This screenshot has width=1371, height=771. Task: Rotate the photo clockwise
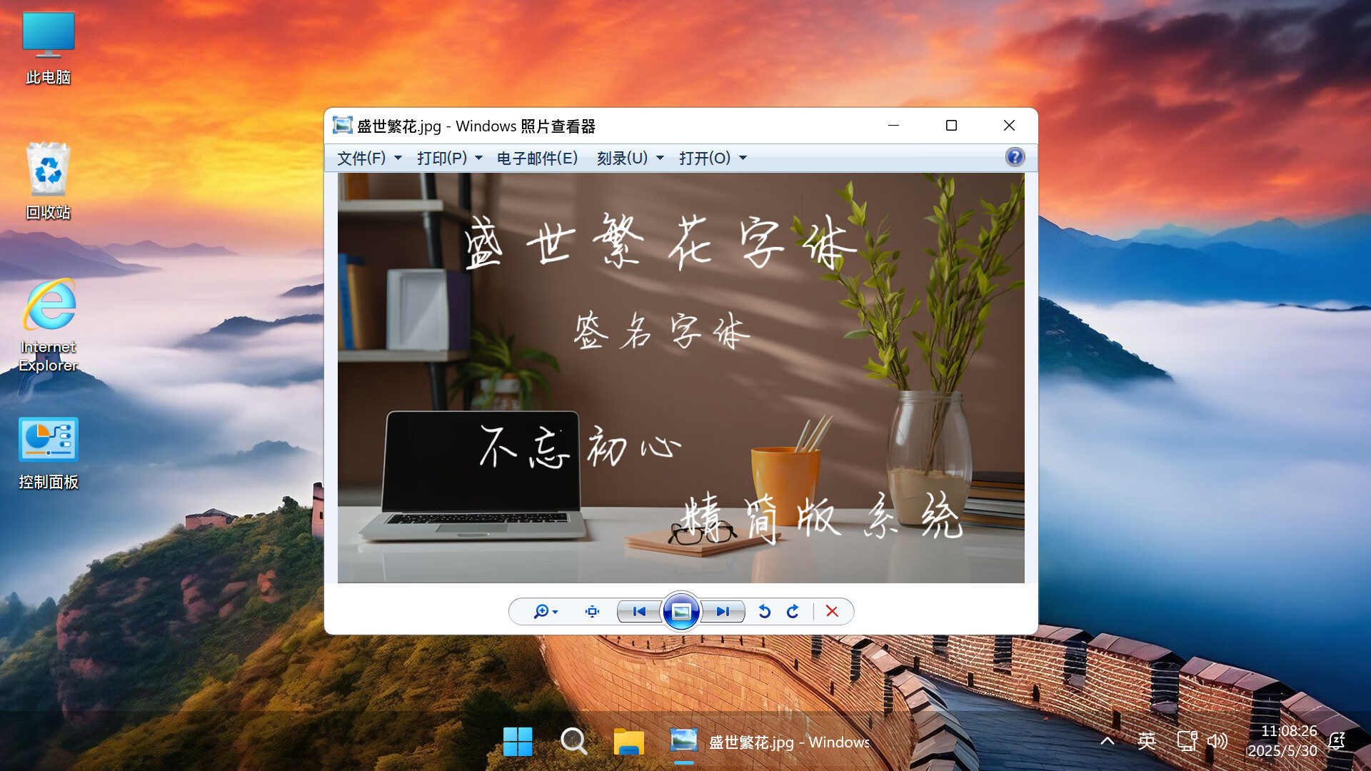click(793, 612)
